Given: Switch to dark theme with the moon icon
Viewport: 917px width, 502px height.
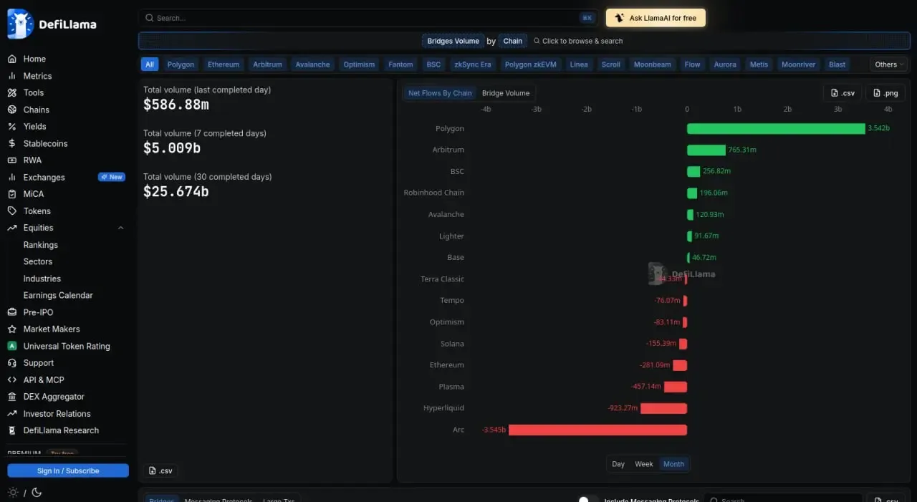Looking at the screenshot, I should (x=37, y=493).
